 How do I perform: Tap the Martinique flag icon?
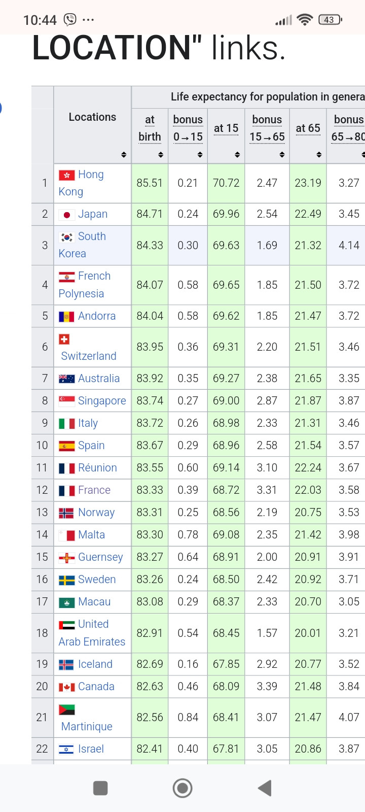[x=67, y=709]
